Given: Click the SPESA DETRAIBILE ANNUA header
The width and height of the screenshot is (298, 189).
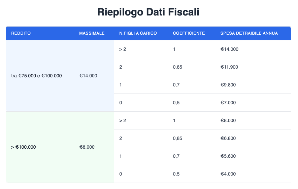Looking at the screenshot, I should (x=249, y=33).
